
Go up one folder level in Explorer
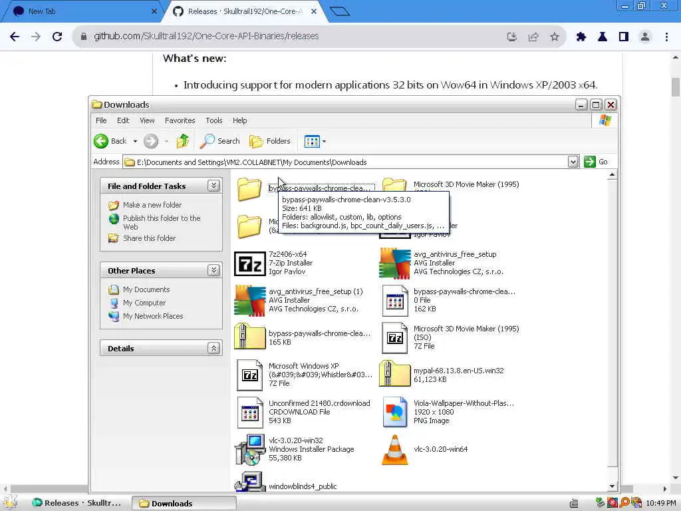182,141
